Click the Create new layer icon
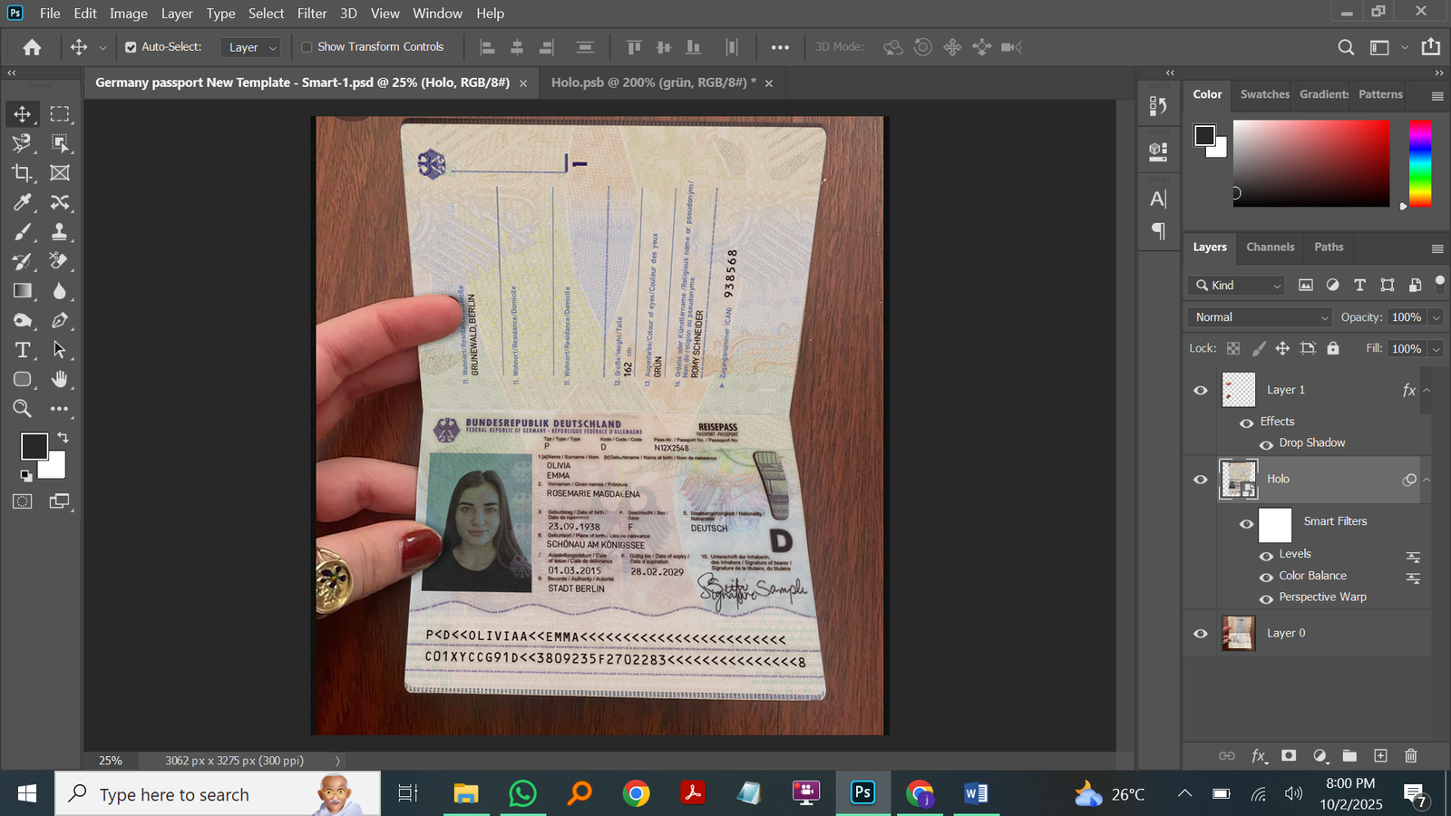1451x816 pixels. click(x=1380, y=755)
